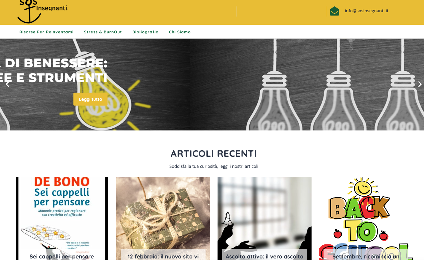
Task: Click the Articoli Recenti heading
Action: 214,153
